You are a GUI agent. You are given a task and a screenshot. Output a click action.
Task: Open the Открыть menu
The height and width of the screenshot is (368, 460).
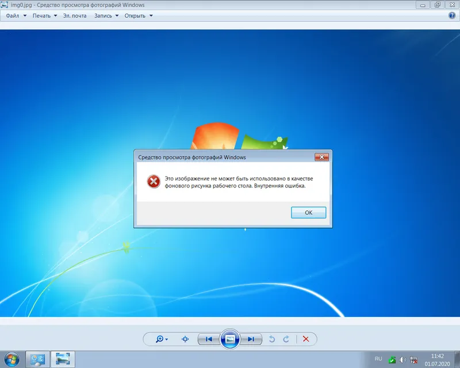pos(135,16)
